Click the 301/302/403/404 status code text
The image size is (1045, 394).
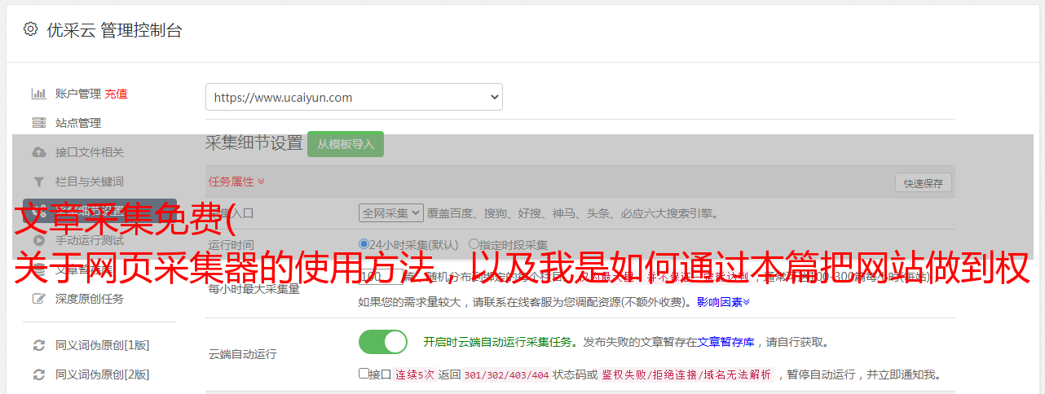point(506,375)
